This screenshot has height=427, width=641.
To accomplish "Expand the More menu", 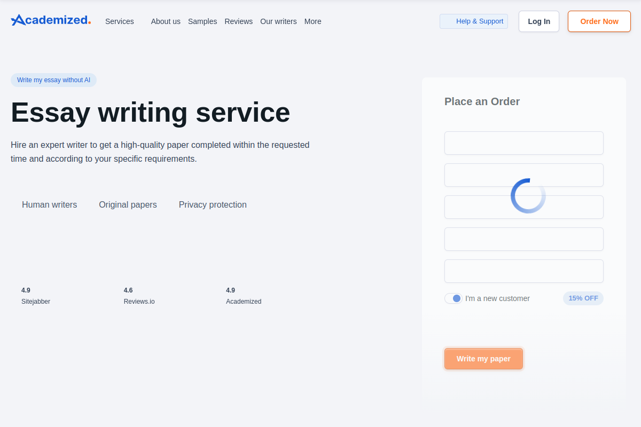I will click(313, 21).
